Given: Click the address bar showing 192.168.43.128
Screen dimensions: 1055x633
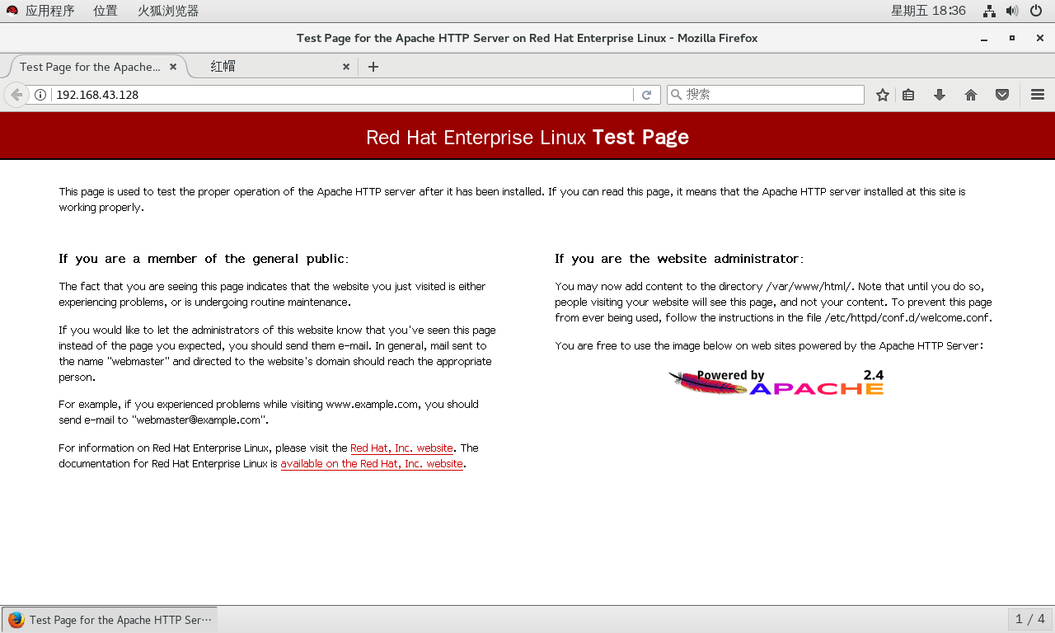Looking at the screenshot, I should (342, 95).
